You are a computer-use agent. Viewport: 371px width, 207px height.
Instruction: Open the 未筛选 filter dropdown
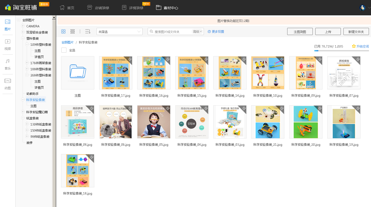click(119, 32)
